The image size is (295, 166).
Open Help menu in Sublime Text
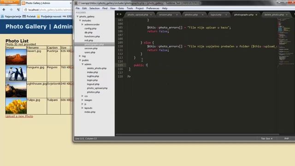click(165, 8)
